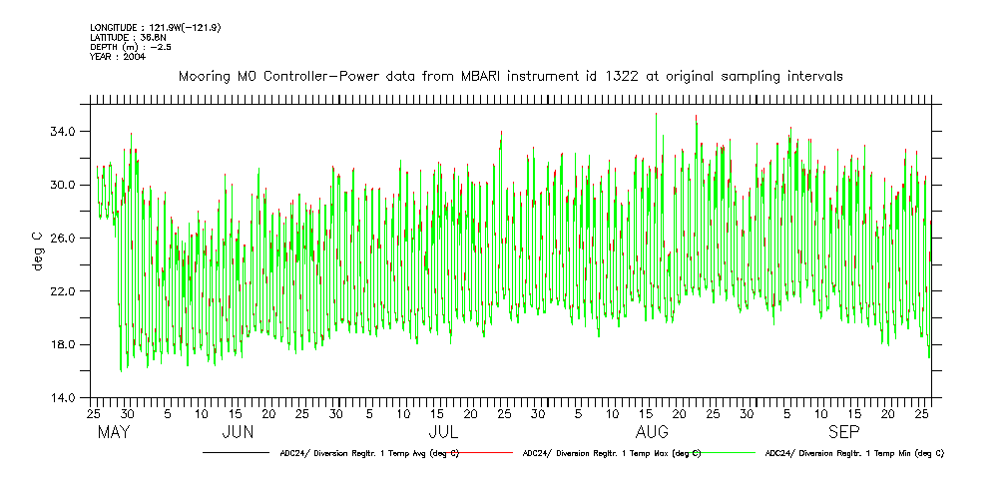Select the LONGITUDE header line
The height and width of the screenshot is (503, 1007).
(155, 27)
